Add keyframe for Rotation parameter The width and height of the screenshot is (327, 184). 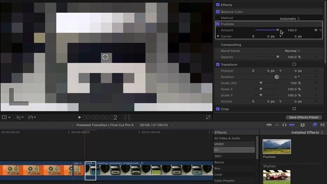point(316,77)
